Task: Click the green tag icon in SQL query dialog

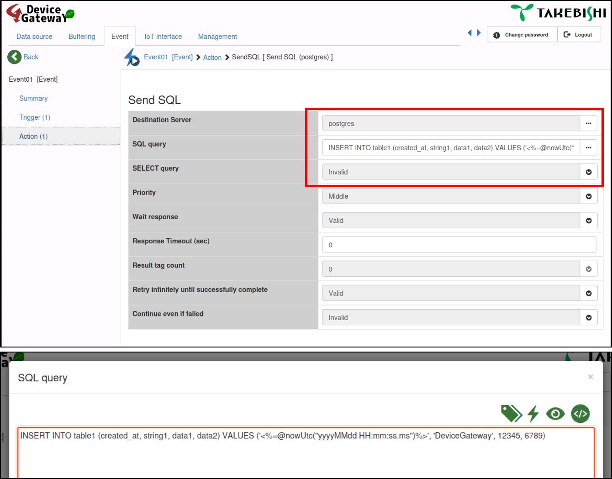Action: pyautogui.click(x=511, y=414)
